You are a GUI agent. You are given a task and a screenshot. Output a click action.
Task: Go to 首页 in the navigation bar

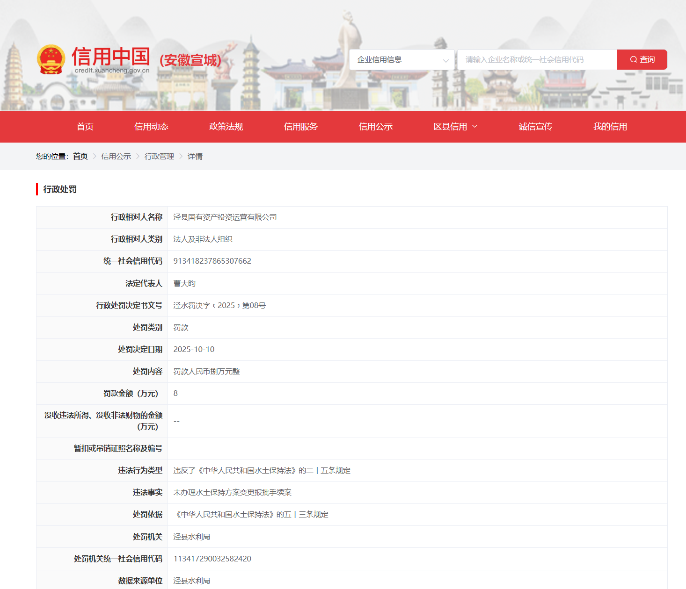(x=85, y=127)
